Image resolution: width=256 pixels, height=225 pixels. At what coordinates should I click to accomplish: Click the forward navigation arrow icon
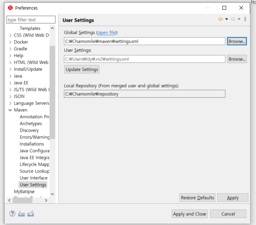pyautogui.click(x=233, y=19)
